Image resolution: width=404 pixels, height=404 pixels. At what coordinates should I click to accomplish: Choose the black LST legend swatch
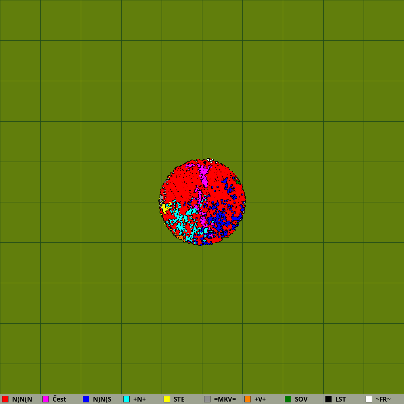click(x=328, y=399)
